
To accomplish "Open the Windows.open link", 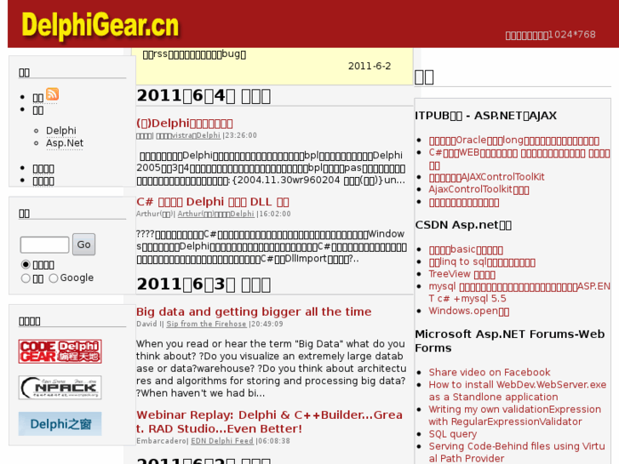I will tap(469, 311).
